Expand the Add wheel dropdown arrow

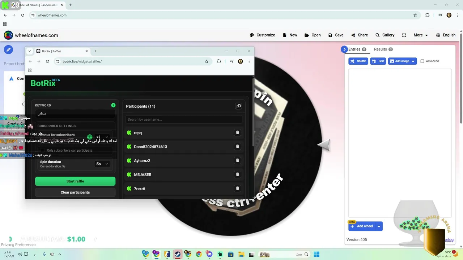pos(379,226)
